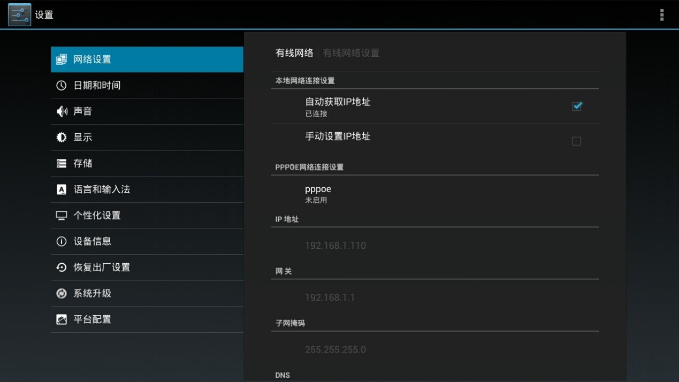Select 日期和时间 in the settings list
The width and height of the screenshot is (679, 382).
[97, 86]
